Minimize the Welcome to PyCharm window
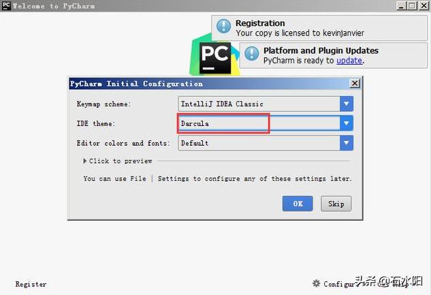The width and height of the screenshot is (431, 295). tap(401, 5)
